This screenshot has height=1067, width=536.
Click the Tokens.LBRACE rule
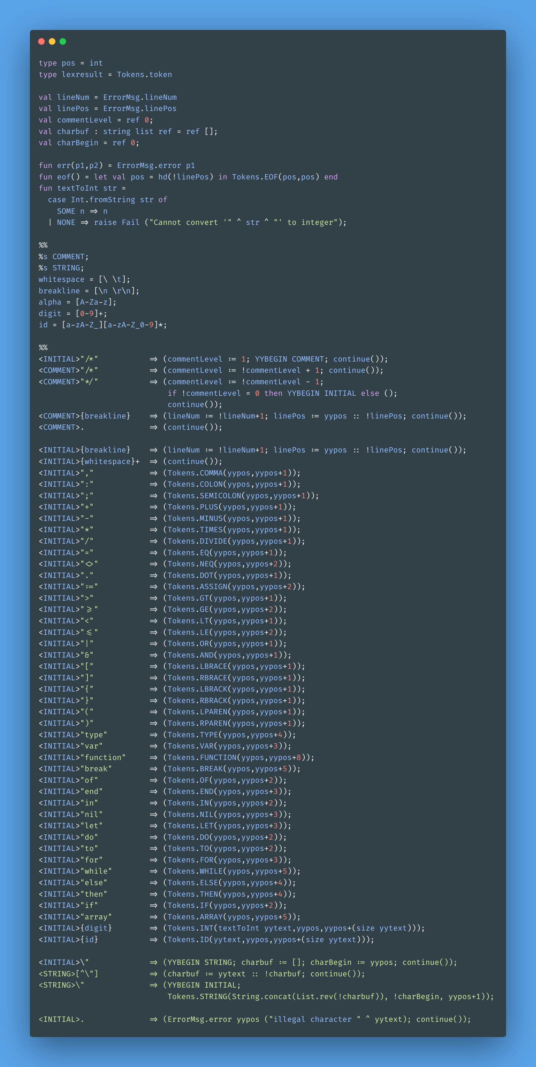(x=172, y=666)
